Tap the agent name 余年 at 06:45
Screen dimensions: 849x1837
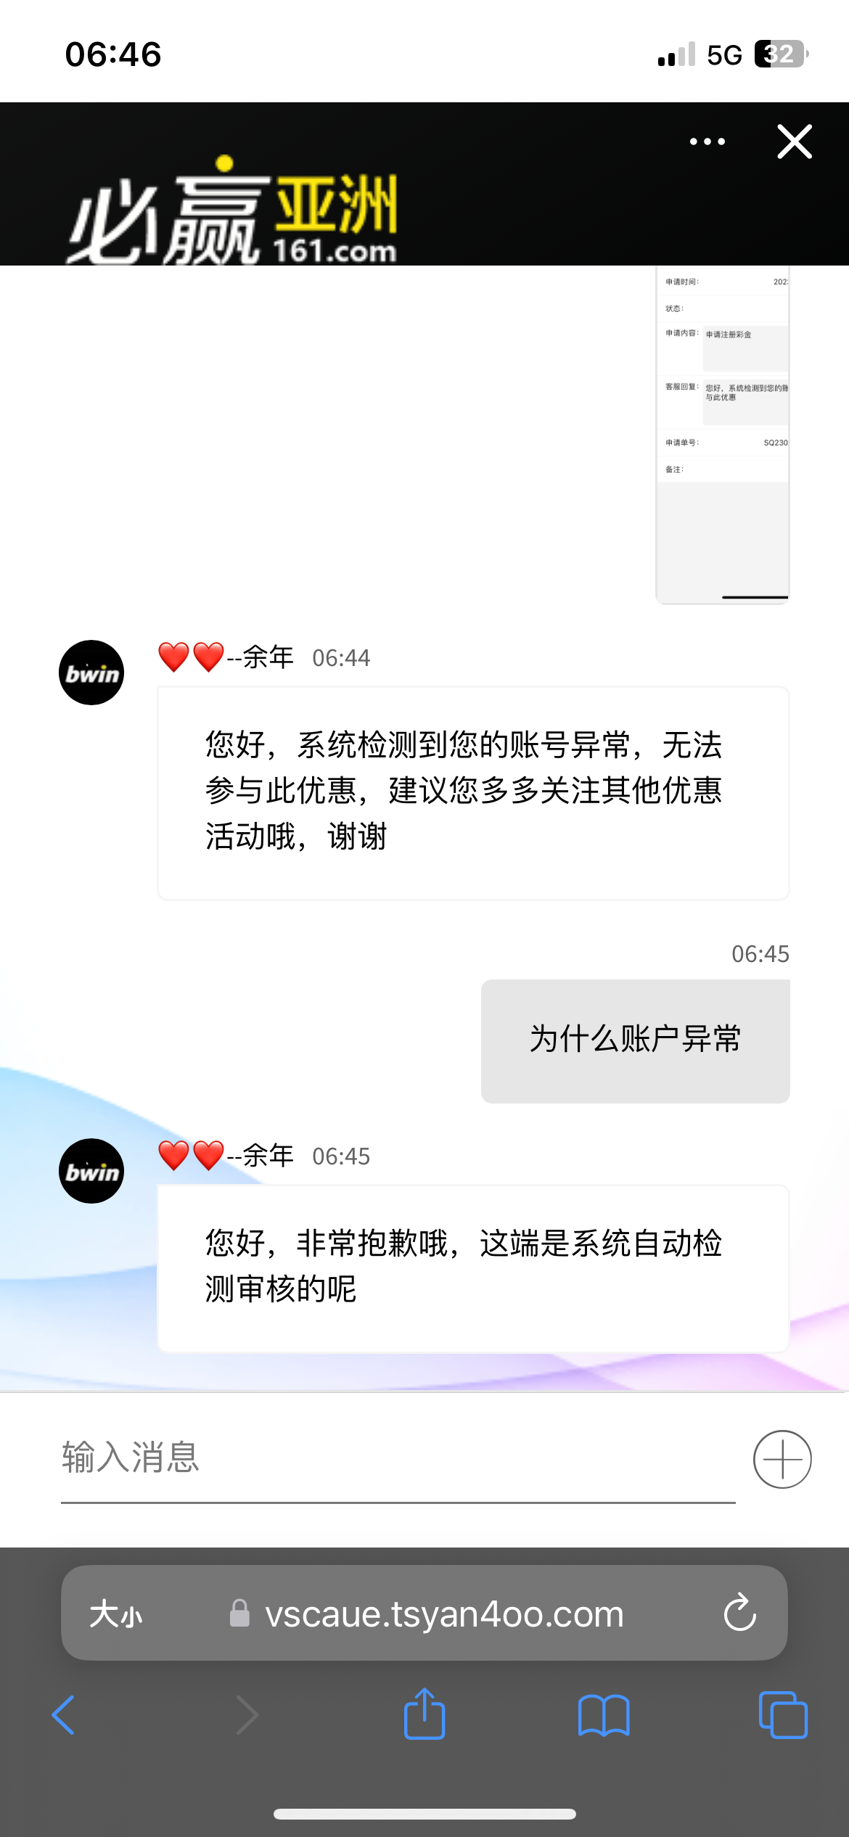tap(268, 1156)
